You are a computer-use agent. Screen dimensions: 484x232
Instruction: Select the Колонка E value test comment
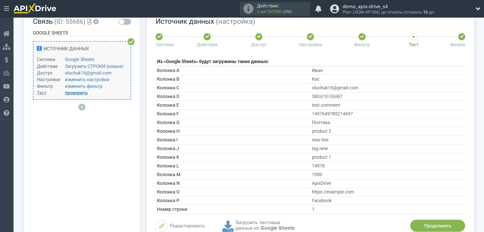pos(326,105)
